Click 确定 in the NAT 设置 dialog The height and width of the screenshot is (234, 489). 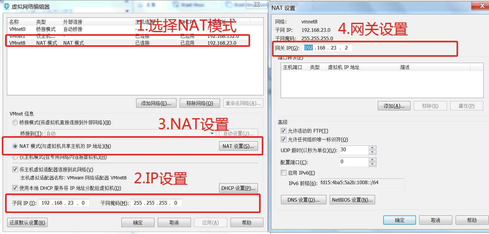(399, 220)
